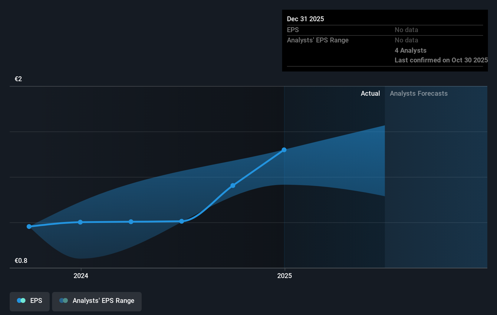Image resolution: width=497 pixels, height=315 pixels.
Task: Expand the EPS row in the tooltip
Action: [293, 30]
